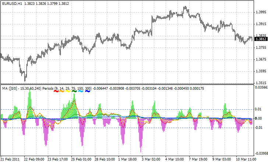This screenshot has height=162, width=268.
Task: Click the orange period 14 legend marker
Action: 63,91
